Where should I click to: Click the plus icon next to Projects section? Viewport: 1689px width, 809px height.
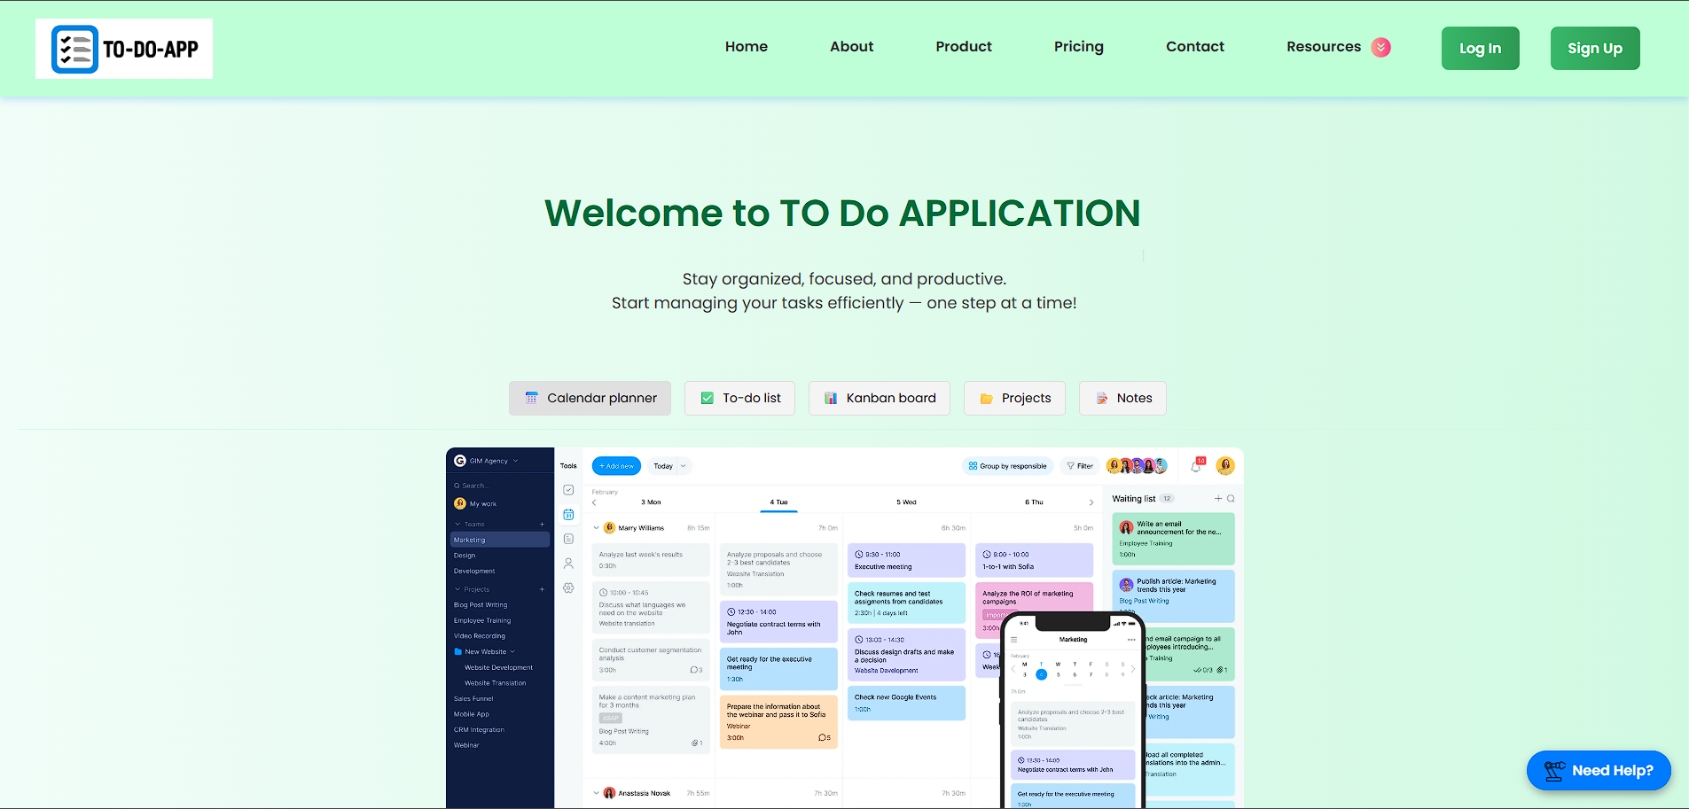542,589
